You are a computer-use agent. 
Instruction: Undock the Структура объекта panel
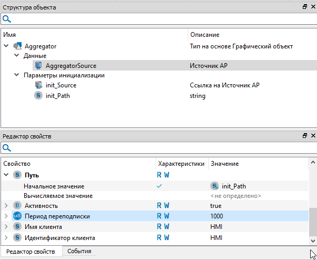pyautogui.click(x=304, y=7)
